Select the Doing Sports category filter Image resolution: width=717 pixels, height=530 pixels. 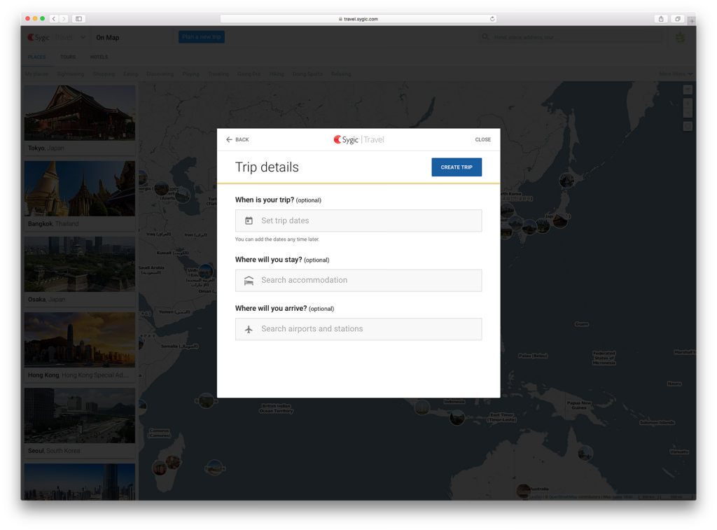(307, 74)
